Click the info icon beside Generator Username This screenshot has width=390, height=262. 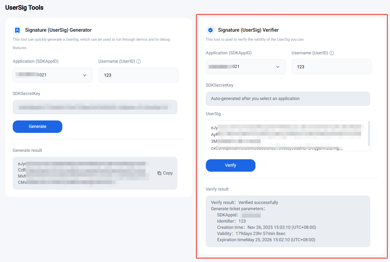(x=139, y=61)
